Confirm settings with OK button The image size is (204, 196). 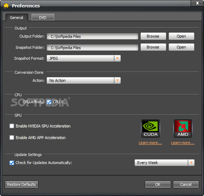coord(158,184)
